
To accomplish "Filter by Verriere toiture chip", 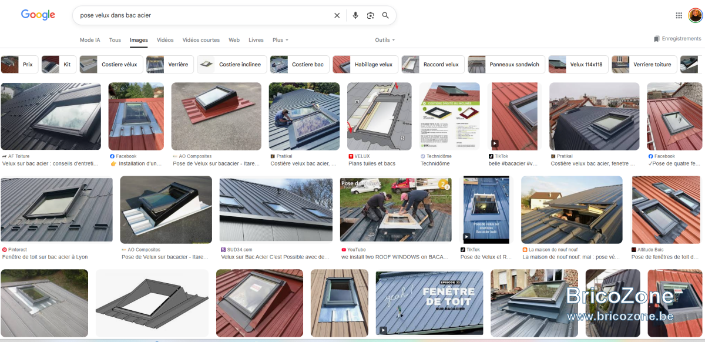I will point(644,65).
